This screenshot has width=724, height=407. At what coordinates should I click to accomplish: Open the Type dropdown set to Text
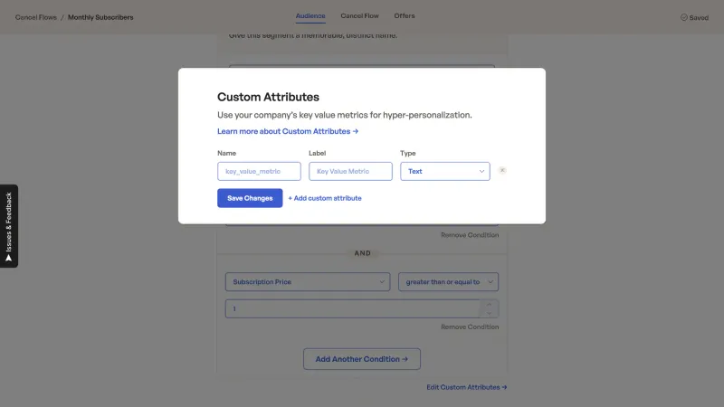coord(445,171)
